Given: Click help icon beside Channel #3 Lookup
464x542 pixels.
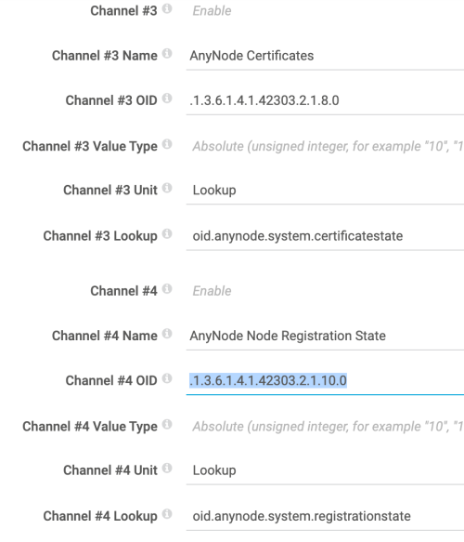Looking at the screenshot, I should (167, 234).
